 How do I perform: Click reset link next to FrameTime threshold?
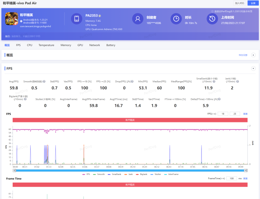245,178
